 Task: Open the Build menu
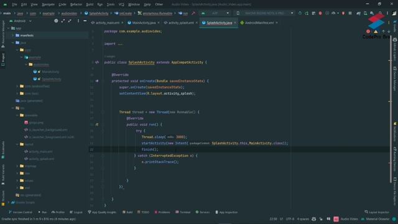(90, 4)
